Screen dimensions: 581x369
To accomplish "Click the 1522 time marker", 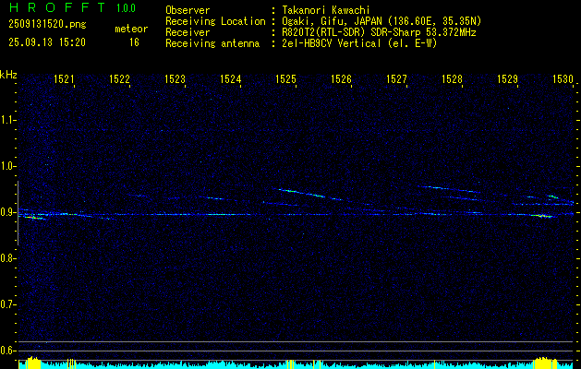I will click(120, 78).
